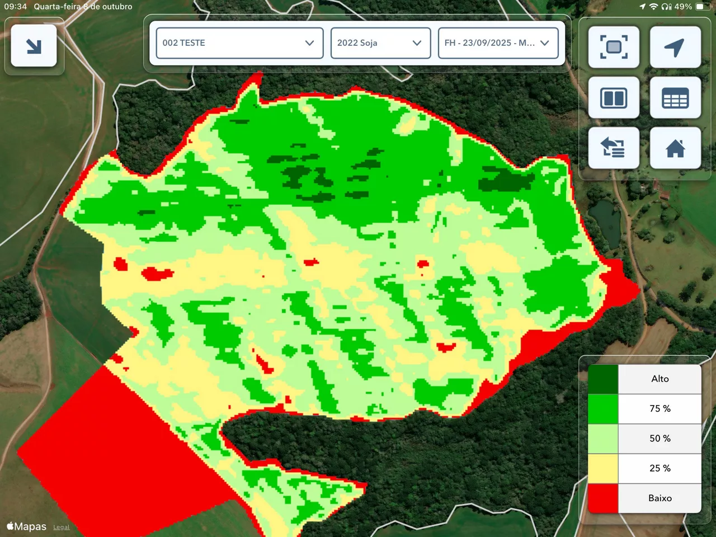
Task: Open the split-view compare map icon
Action: pos(614,98)
